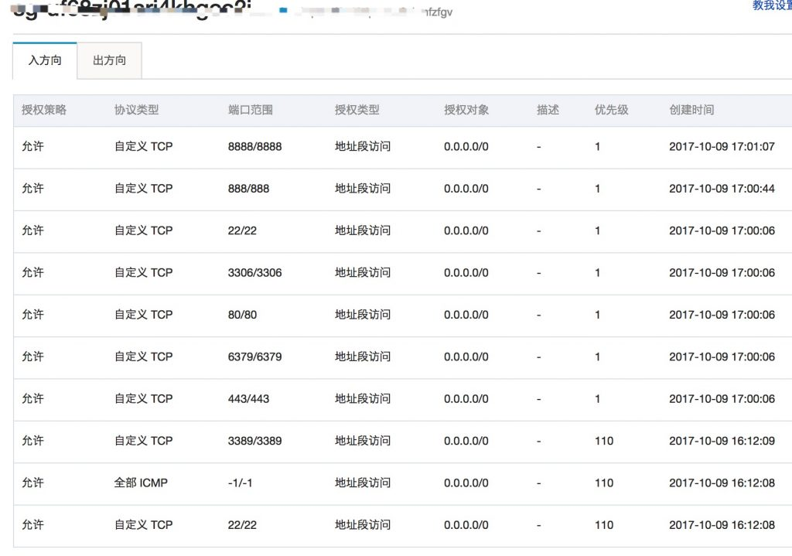This screenshot has width=792, height=556.
Task: Select port range 80/80 cell
Action: pyautogui.click(x=242, y=315)
